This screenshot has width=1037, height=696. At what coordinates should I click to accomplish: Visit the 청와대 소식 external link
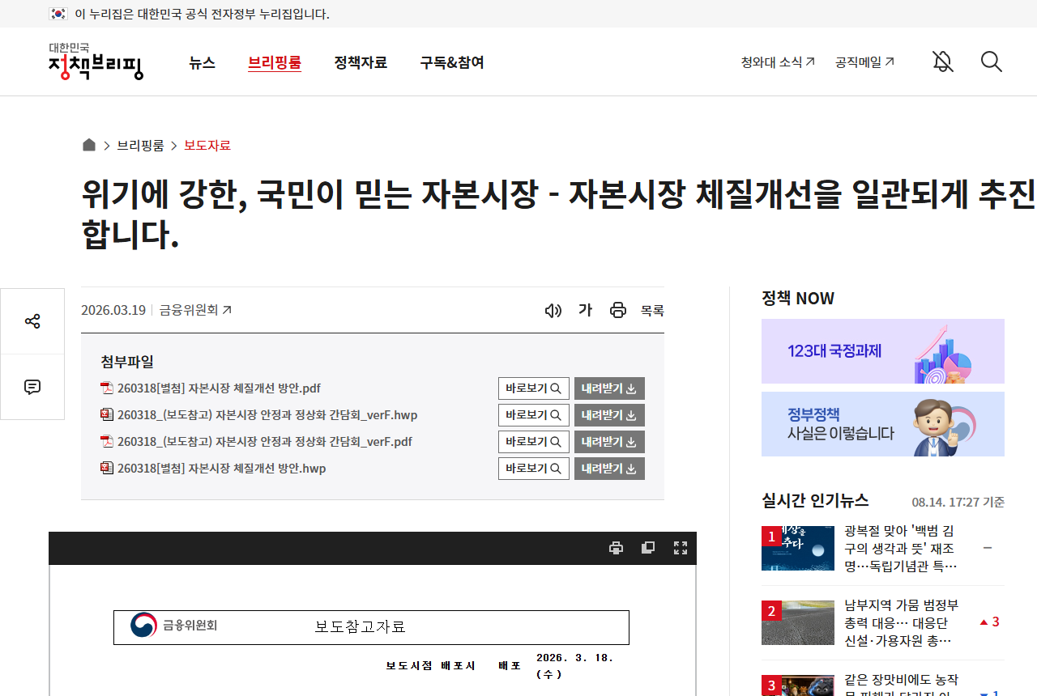(x=778, y=62)
